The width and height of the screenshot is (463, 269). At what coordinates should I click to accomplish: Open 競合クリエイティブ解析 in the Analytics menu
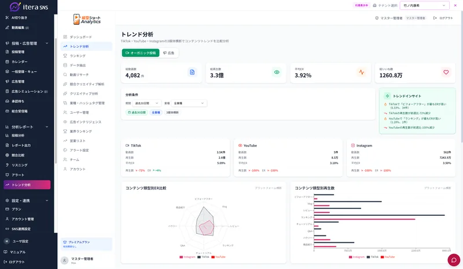tap(86, 84)
